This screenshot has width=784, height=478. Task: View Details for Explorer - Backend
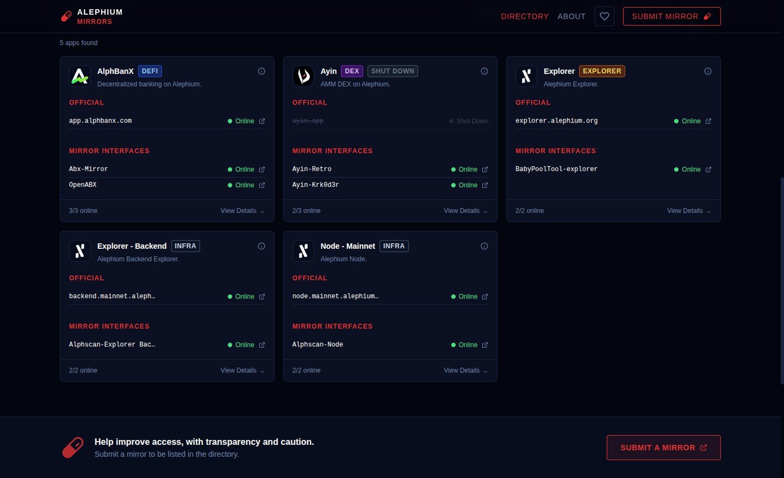tap(242, 370)
